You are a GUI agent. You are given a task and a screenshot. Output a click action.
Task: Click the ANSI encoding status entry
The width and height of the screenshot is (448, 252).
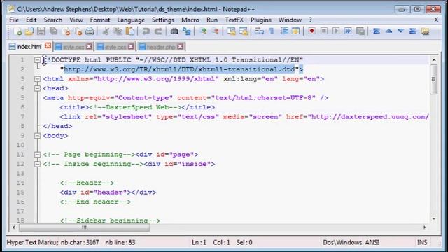click(x=372, y=243)
